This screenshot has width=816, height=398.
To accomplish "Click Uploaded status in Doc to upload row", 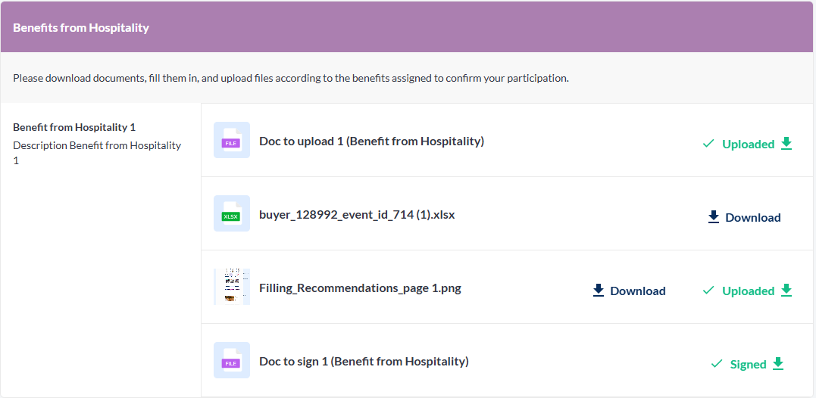I will click(x=748, y=144).
